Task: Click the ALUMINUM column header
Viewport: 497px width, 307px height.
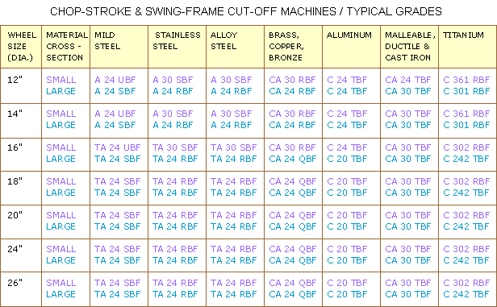Action: (x=351, y=47)
